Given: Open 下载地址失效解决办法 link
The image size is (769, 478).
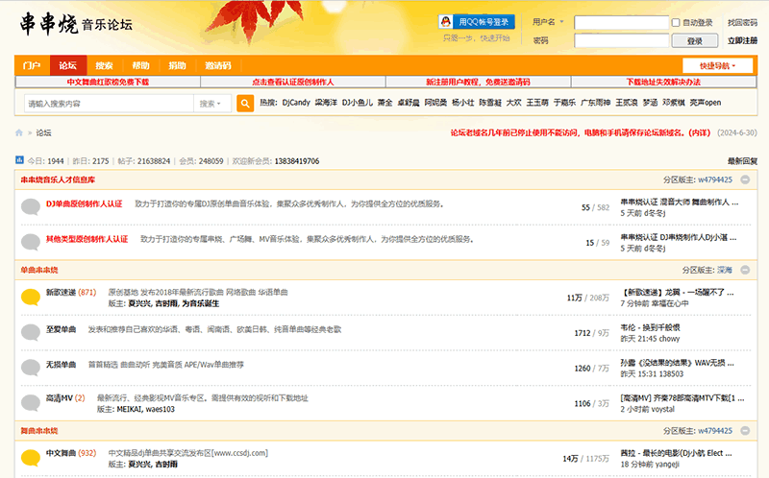Looking at the screenshot, I should pyautogui.click(x=663, y=82).
